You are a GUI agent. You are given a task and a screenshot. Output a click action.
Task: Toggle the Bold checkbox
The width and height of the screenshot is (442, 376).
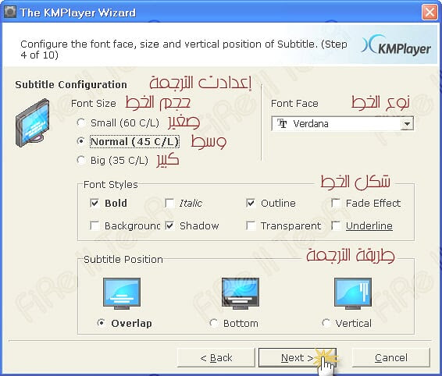pos(94,203)
